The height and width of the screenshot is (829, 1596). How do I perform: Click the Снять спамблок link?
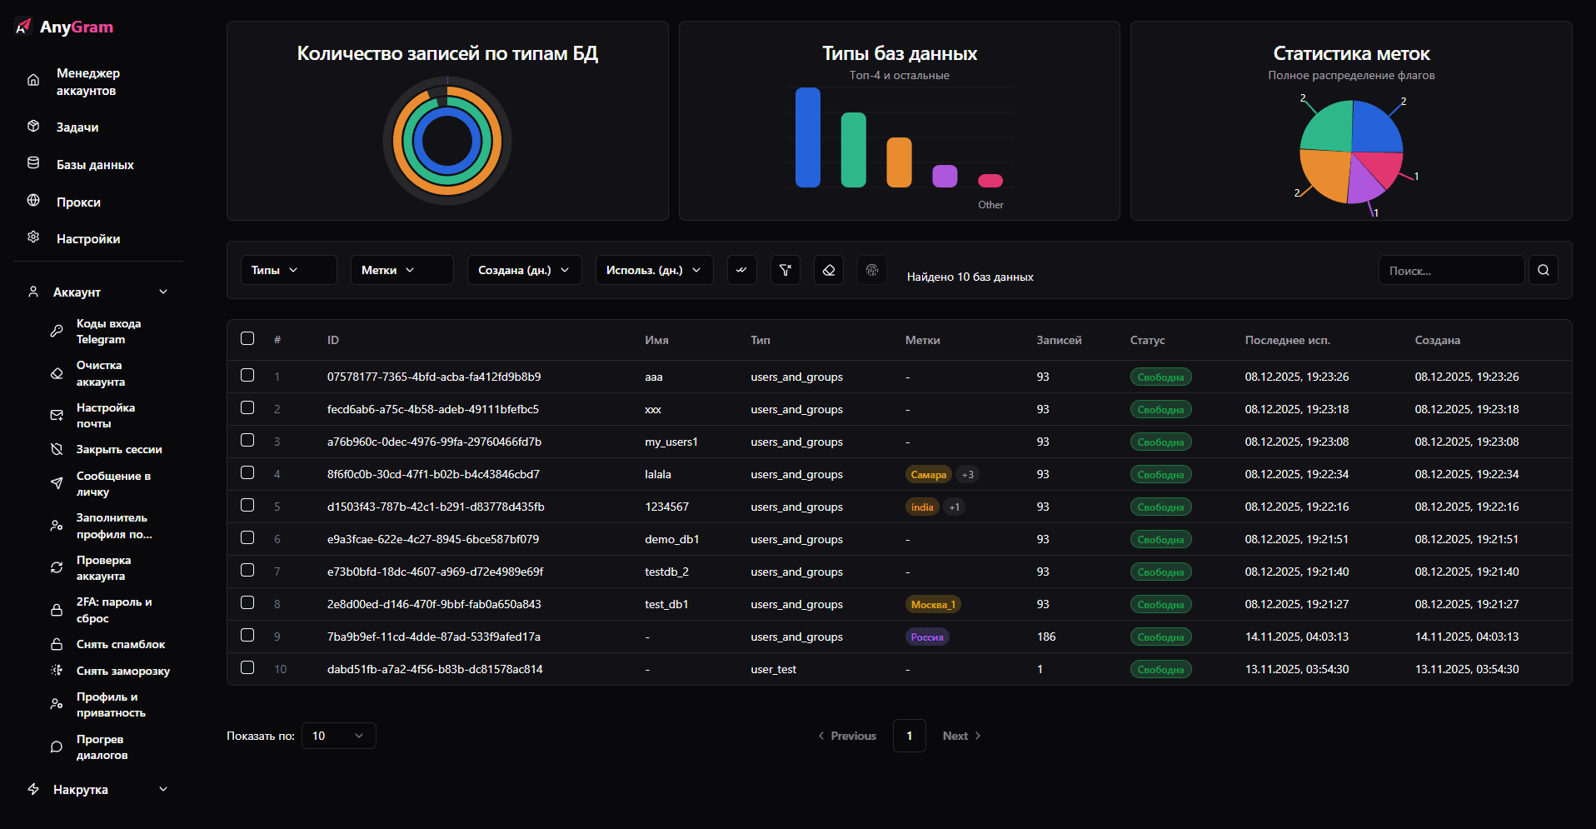(x=120, y=644)
